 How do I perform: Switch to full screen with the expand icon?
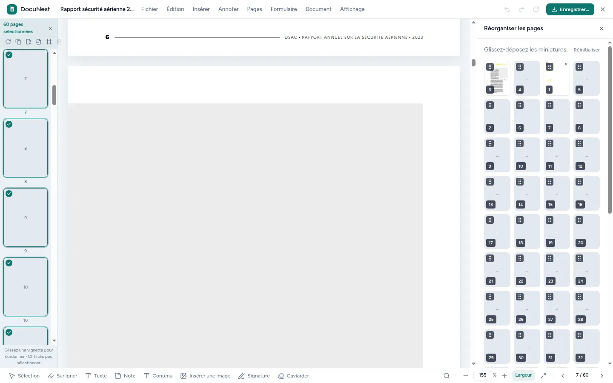pos(543,376)
